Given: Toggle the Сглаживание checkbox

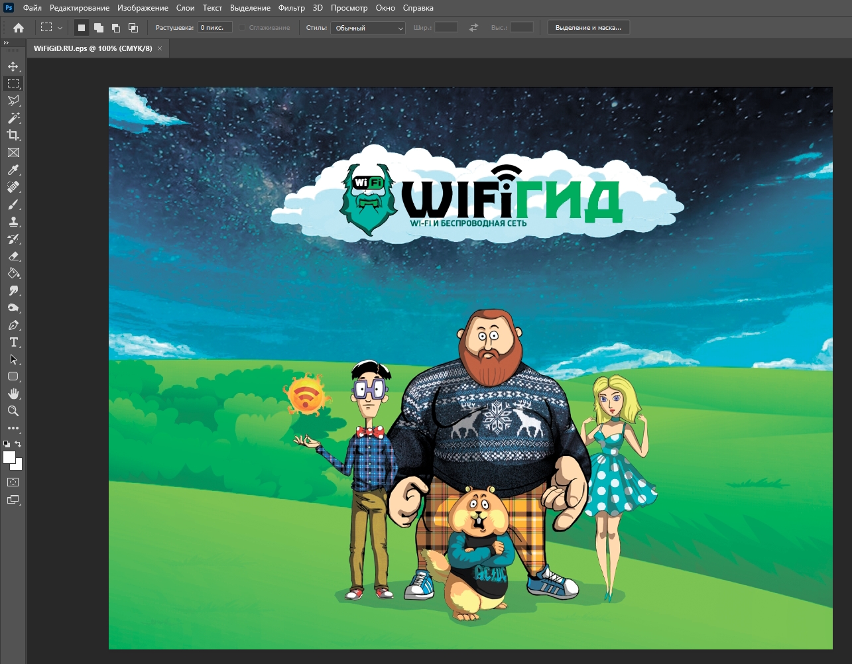Looking at the screenshot, I should point(243,28).
